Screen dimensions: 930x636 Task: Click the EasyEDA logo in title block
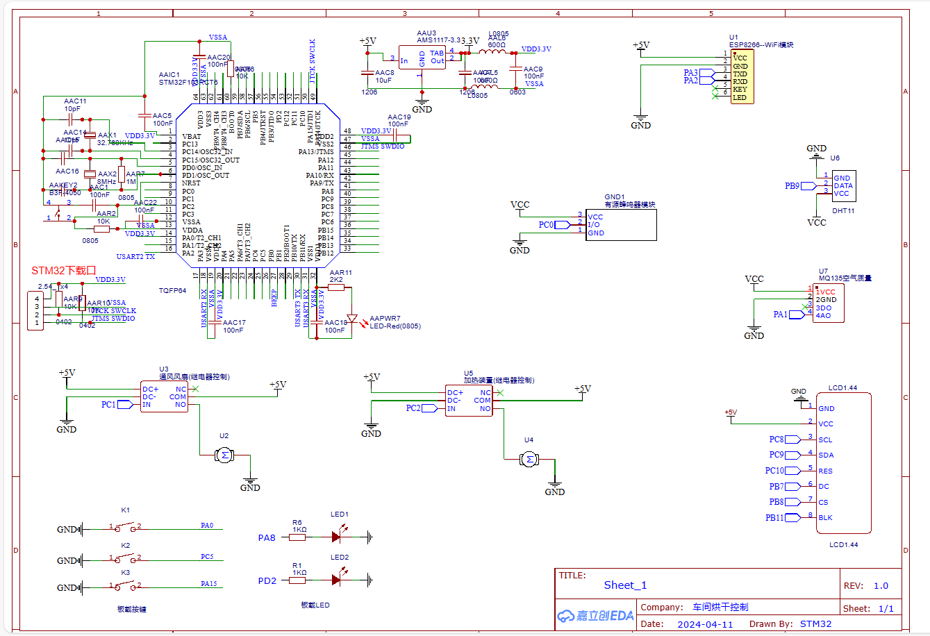(x=596, y=616)
